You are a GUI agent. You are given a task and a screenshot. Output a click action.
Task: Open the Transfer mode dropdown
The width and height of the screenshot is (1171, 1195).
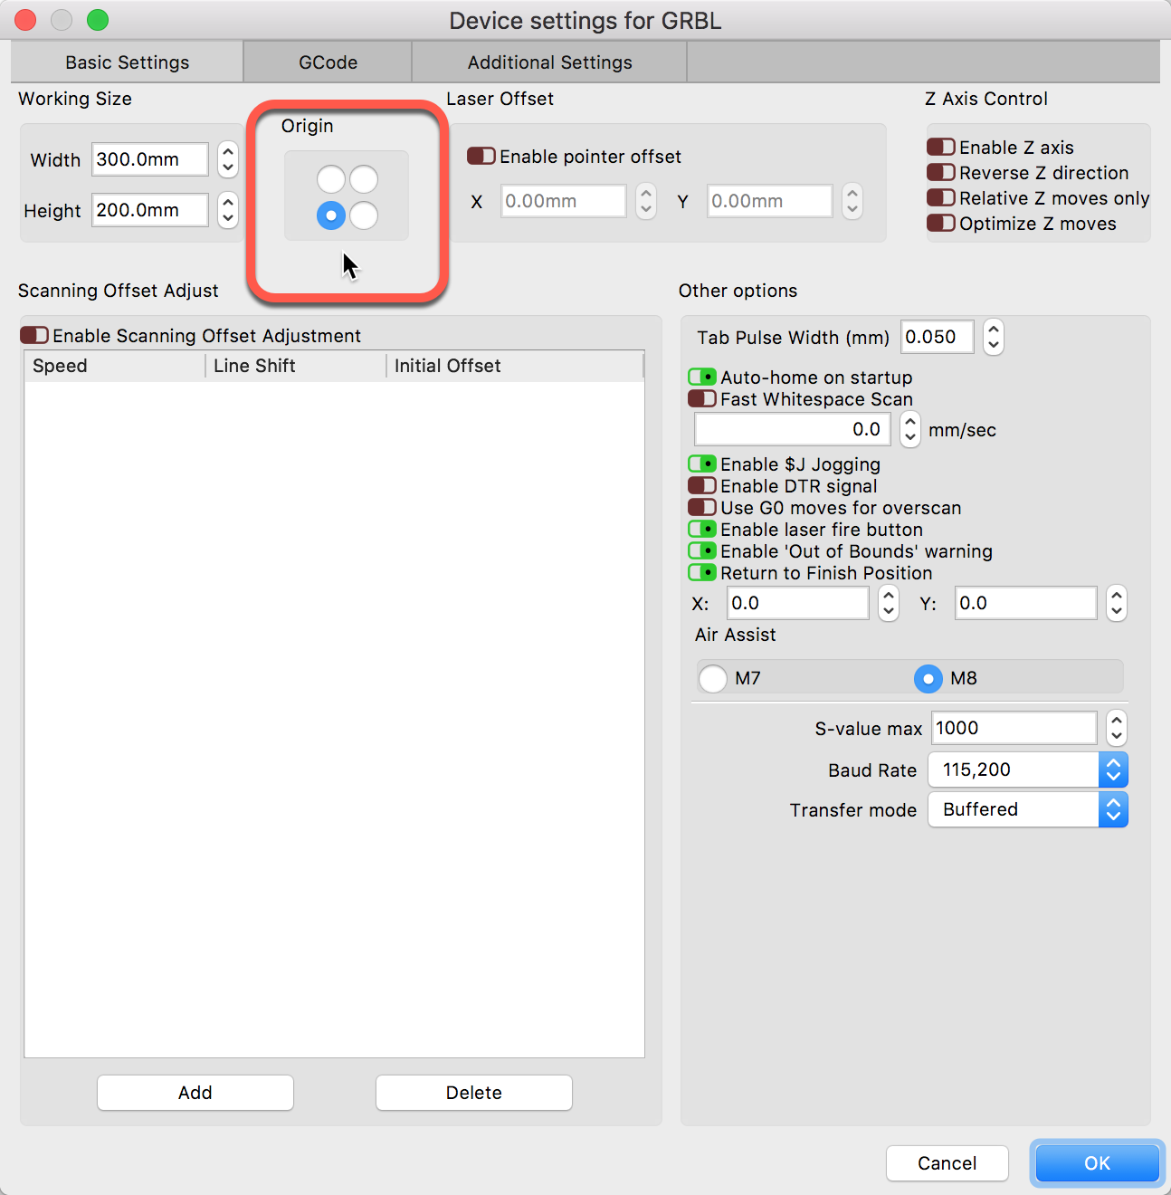1028,809
